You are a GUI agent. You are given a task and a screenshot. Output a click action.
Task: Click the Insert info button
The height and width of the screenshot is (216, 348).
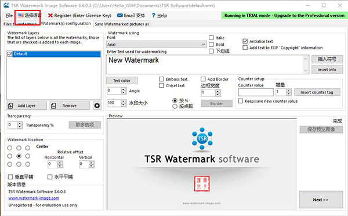(x=327, y=70)
